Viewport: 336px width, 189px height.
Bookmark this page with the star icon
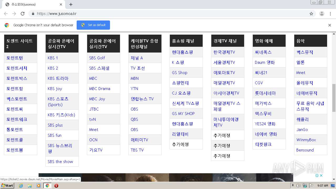click(x=311, y=14)
